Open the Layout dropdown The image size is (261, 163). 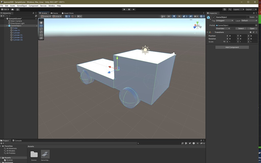[x=251, y=9]
